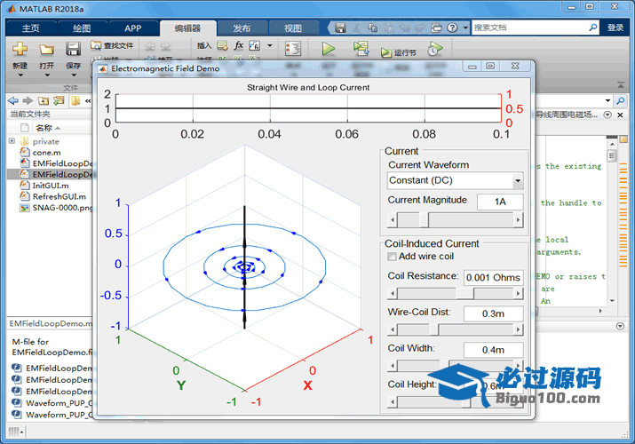Click the Run and Time icon
The height and width of the screenshot is (444, 635).
(x=435, y=49)
